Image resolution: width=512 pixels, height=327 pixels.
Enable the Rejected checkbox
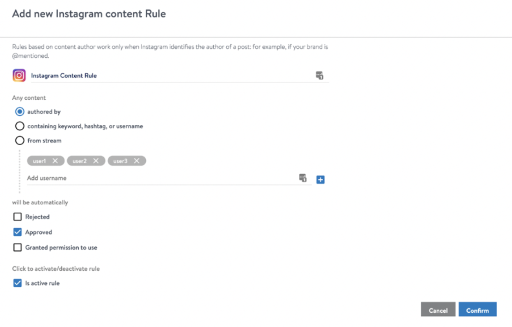(17, 217)
